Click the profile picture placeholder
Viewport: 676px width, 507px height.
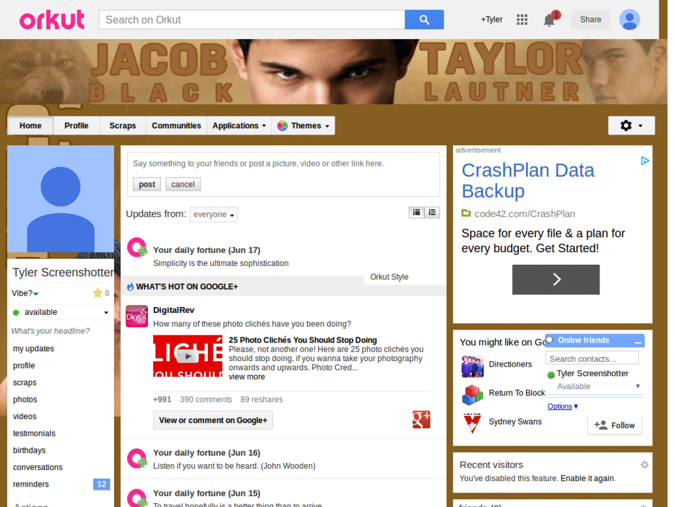click(x=61, y=199)
